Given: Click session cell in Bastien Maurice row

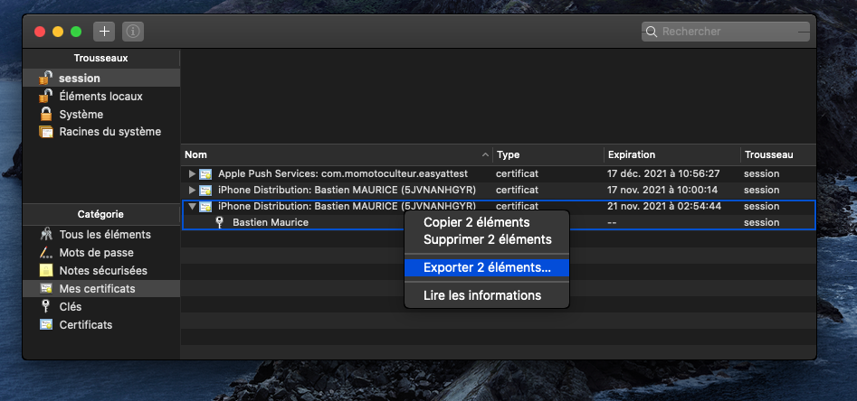Looking at the screenshot, I should click(761, 222).
